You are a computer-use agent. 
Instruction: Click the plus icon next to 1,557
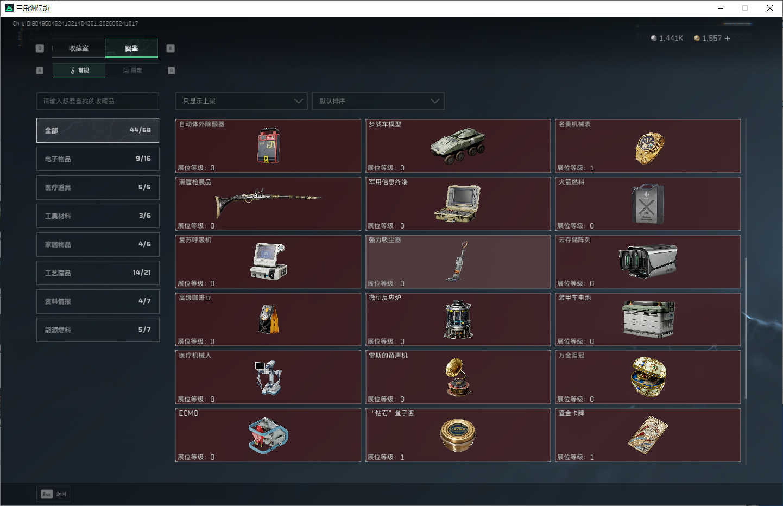(727, 38)
